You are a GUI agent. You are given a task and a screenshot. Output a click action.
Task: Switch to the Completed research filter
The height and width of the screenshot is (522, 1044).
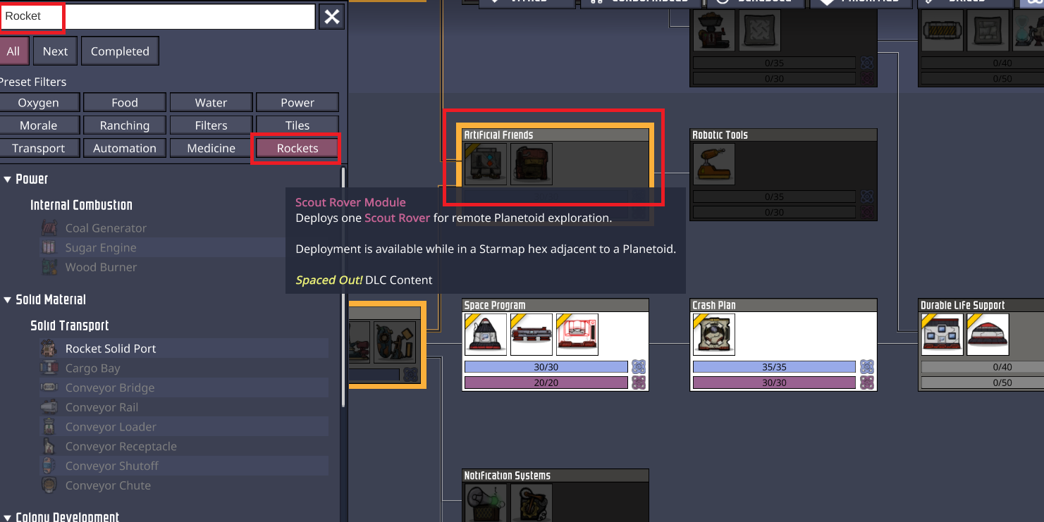coord(120,51)
